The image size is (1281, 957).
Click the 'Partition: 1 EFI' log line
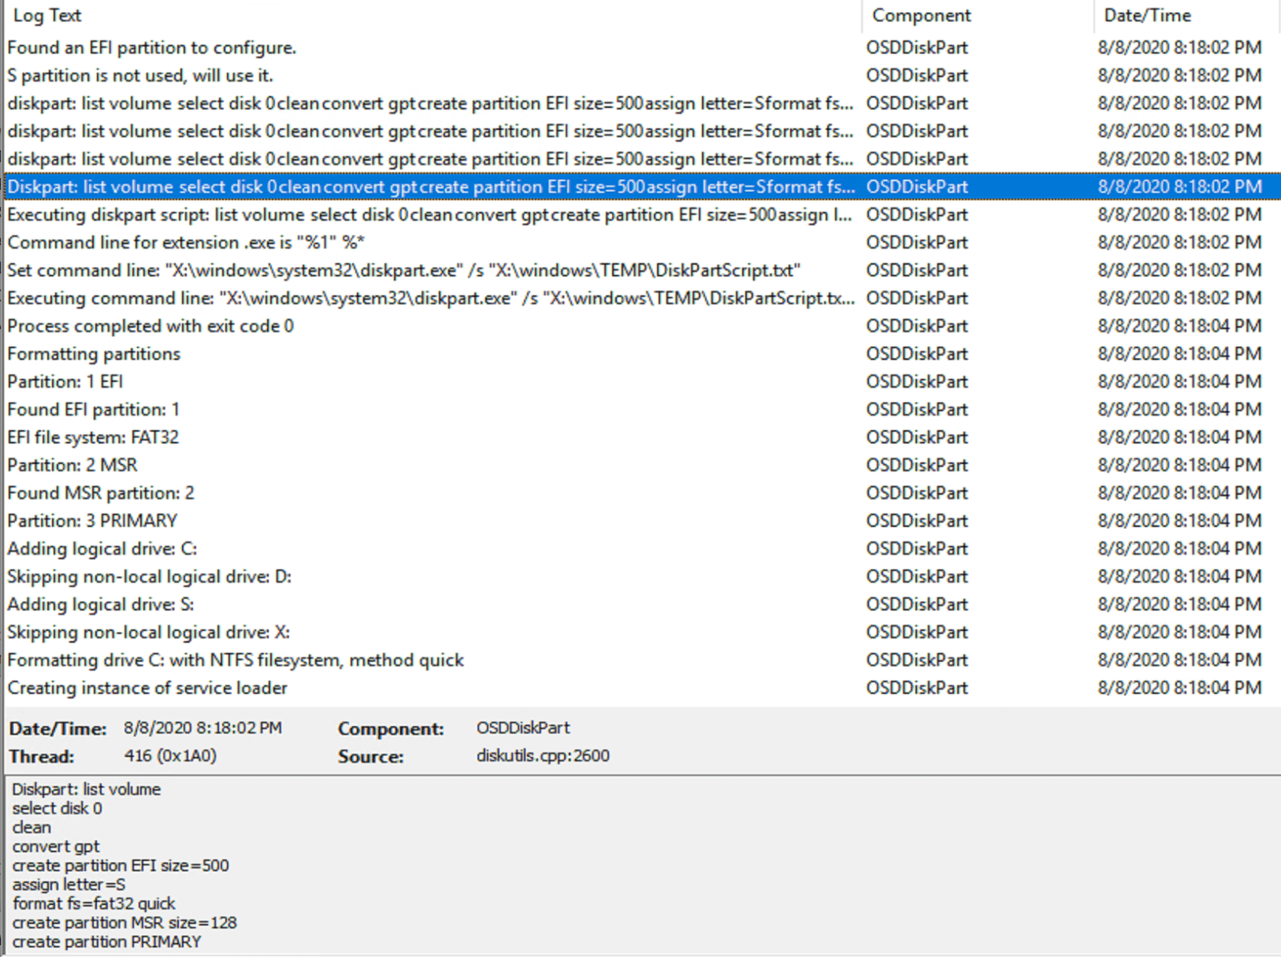click(x=67, y=381)
